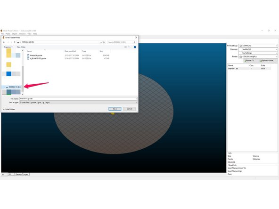Sort files by Name column header
279x209 pixels.
[29, 51]
